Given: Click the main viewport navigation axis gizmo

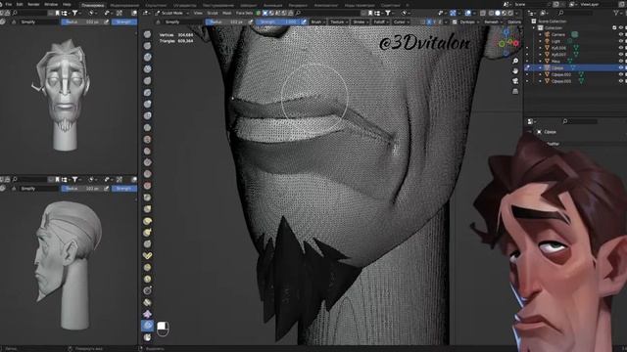Looking at the screenshot, I should 507,42.
